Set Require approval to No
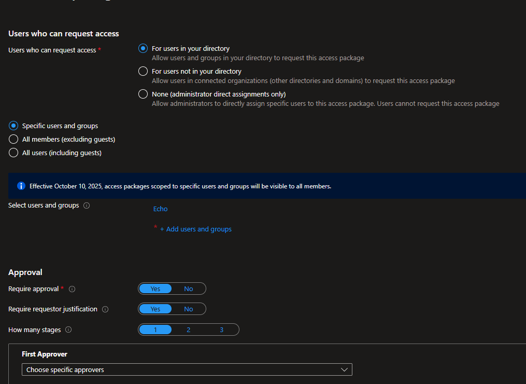526x384 pixels. click(x=189, y=289)
